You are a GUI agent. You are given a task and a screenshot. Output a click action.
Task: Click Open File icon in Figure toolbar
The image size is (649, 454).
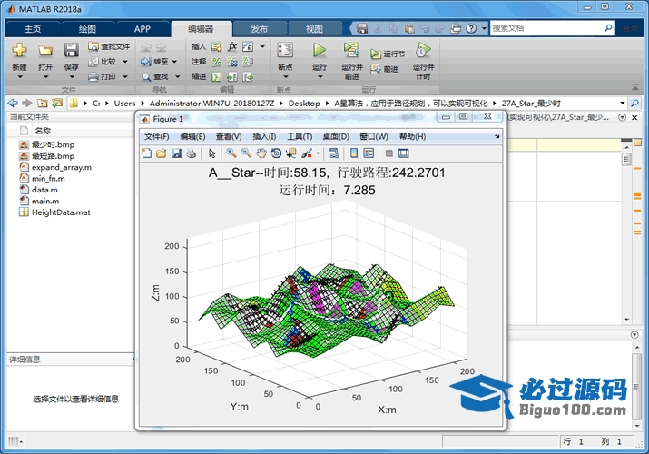tap(162, 153)
